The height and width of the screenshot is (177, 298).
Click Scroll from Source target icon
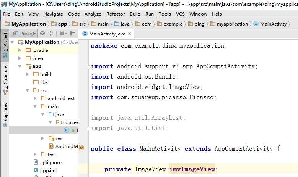pos(42,33)
